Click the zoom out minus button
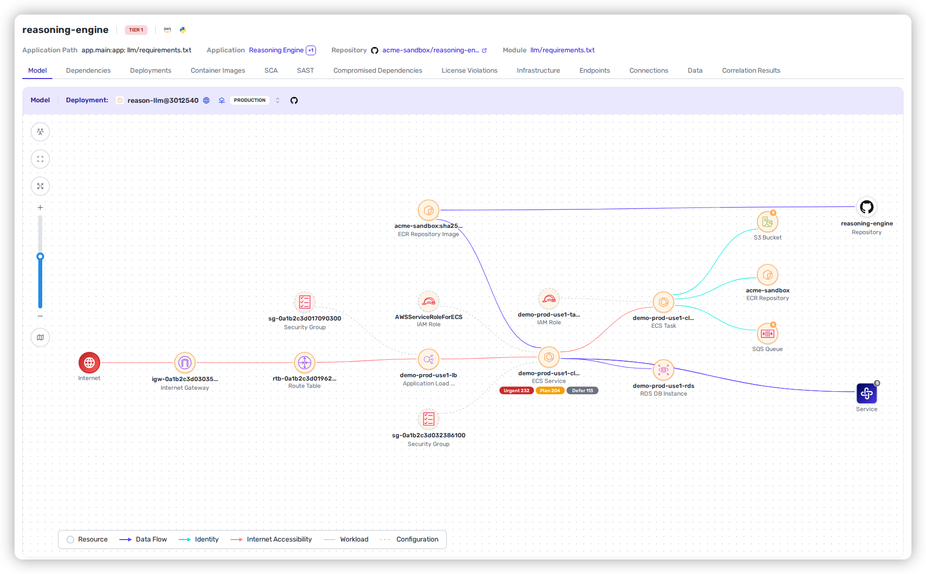The width and height of the screenshot is (926, 574). 40,316
